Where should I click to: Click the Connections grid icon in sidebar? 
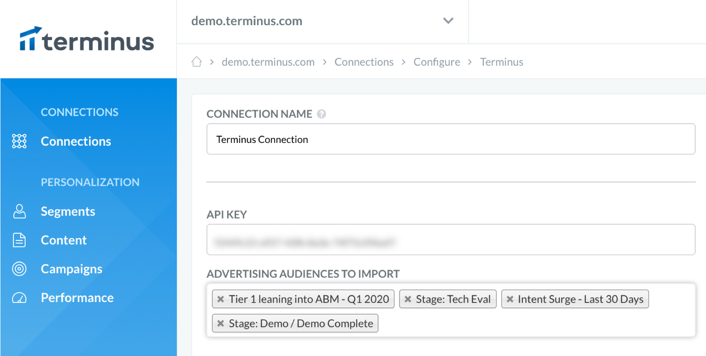[x=19, y=141]
